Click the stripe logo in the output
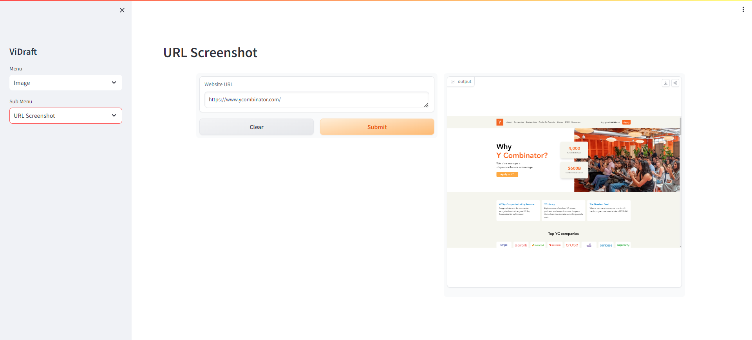Viewport: 752px width, 340px height. pos(504,245)
